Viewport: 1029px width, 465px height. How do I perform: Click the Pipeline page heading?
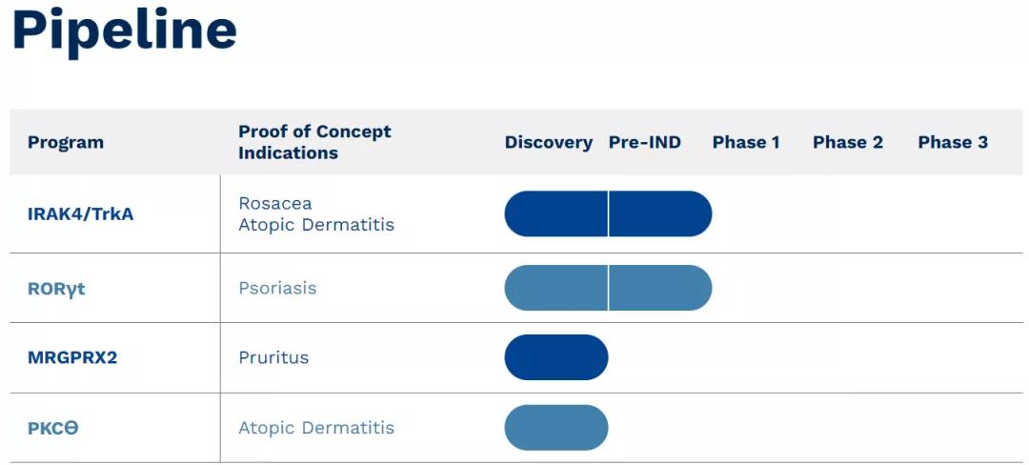[x=124, y=30]
